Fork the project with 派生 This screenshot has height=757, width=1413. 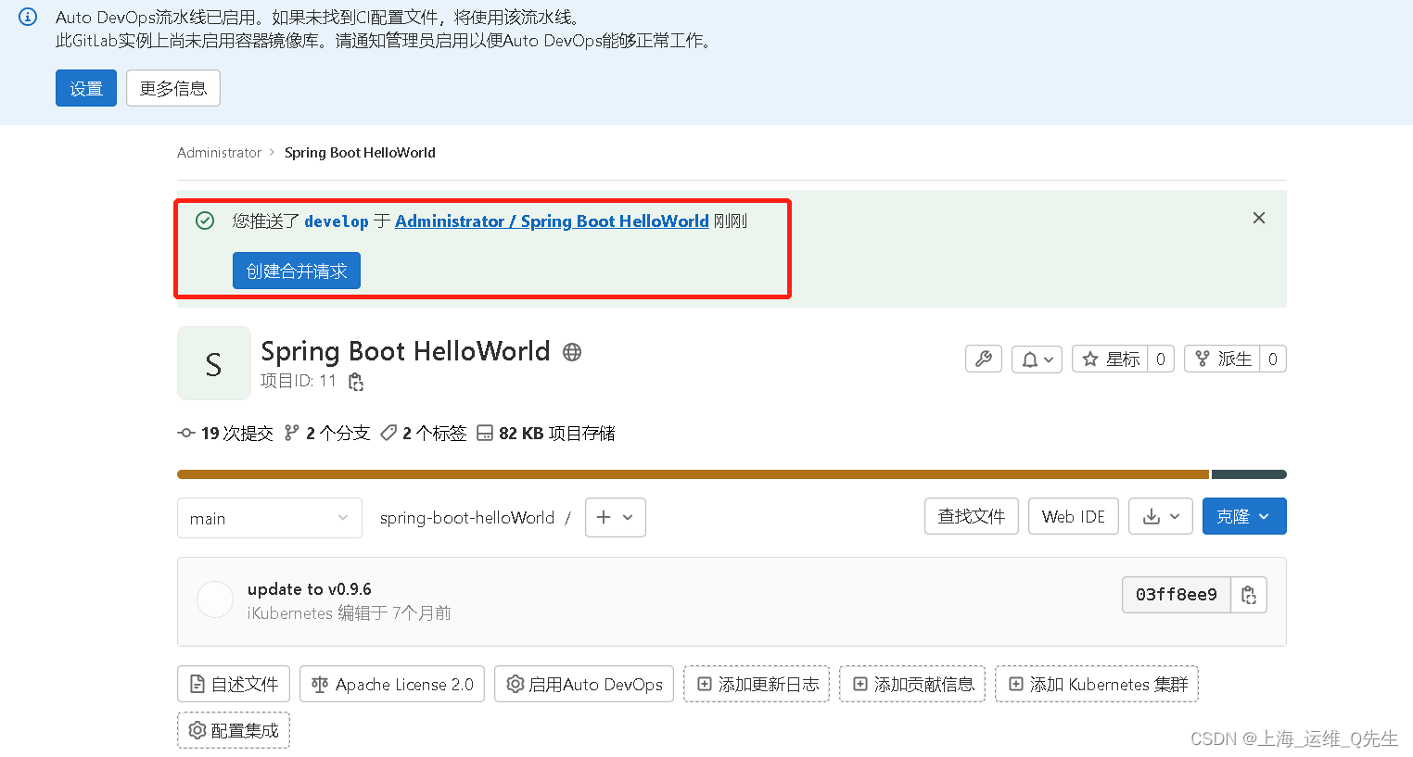1222,359
